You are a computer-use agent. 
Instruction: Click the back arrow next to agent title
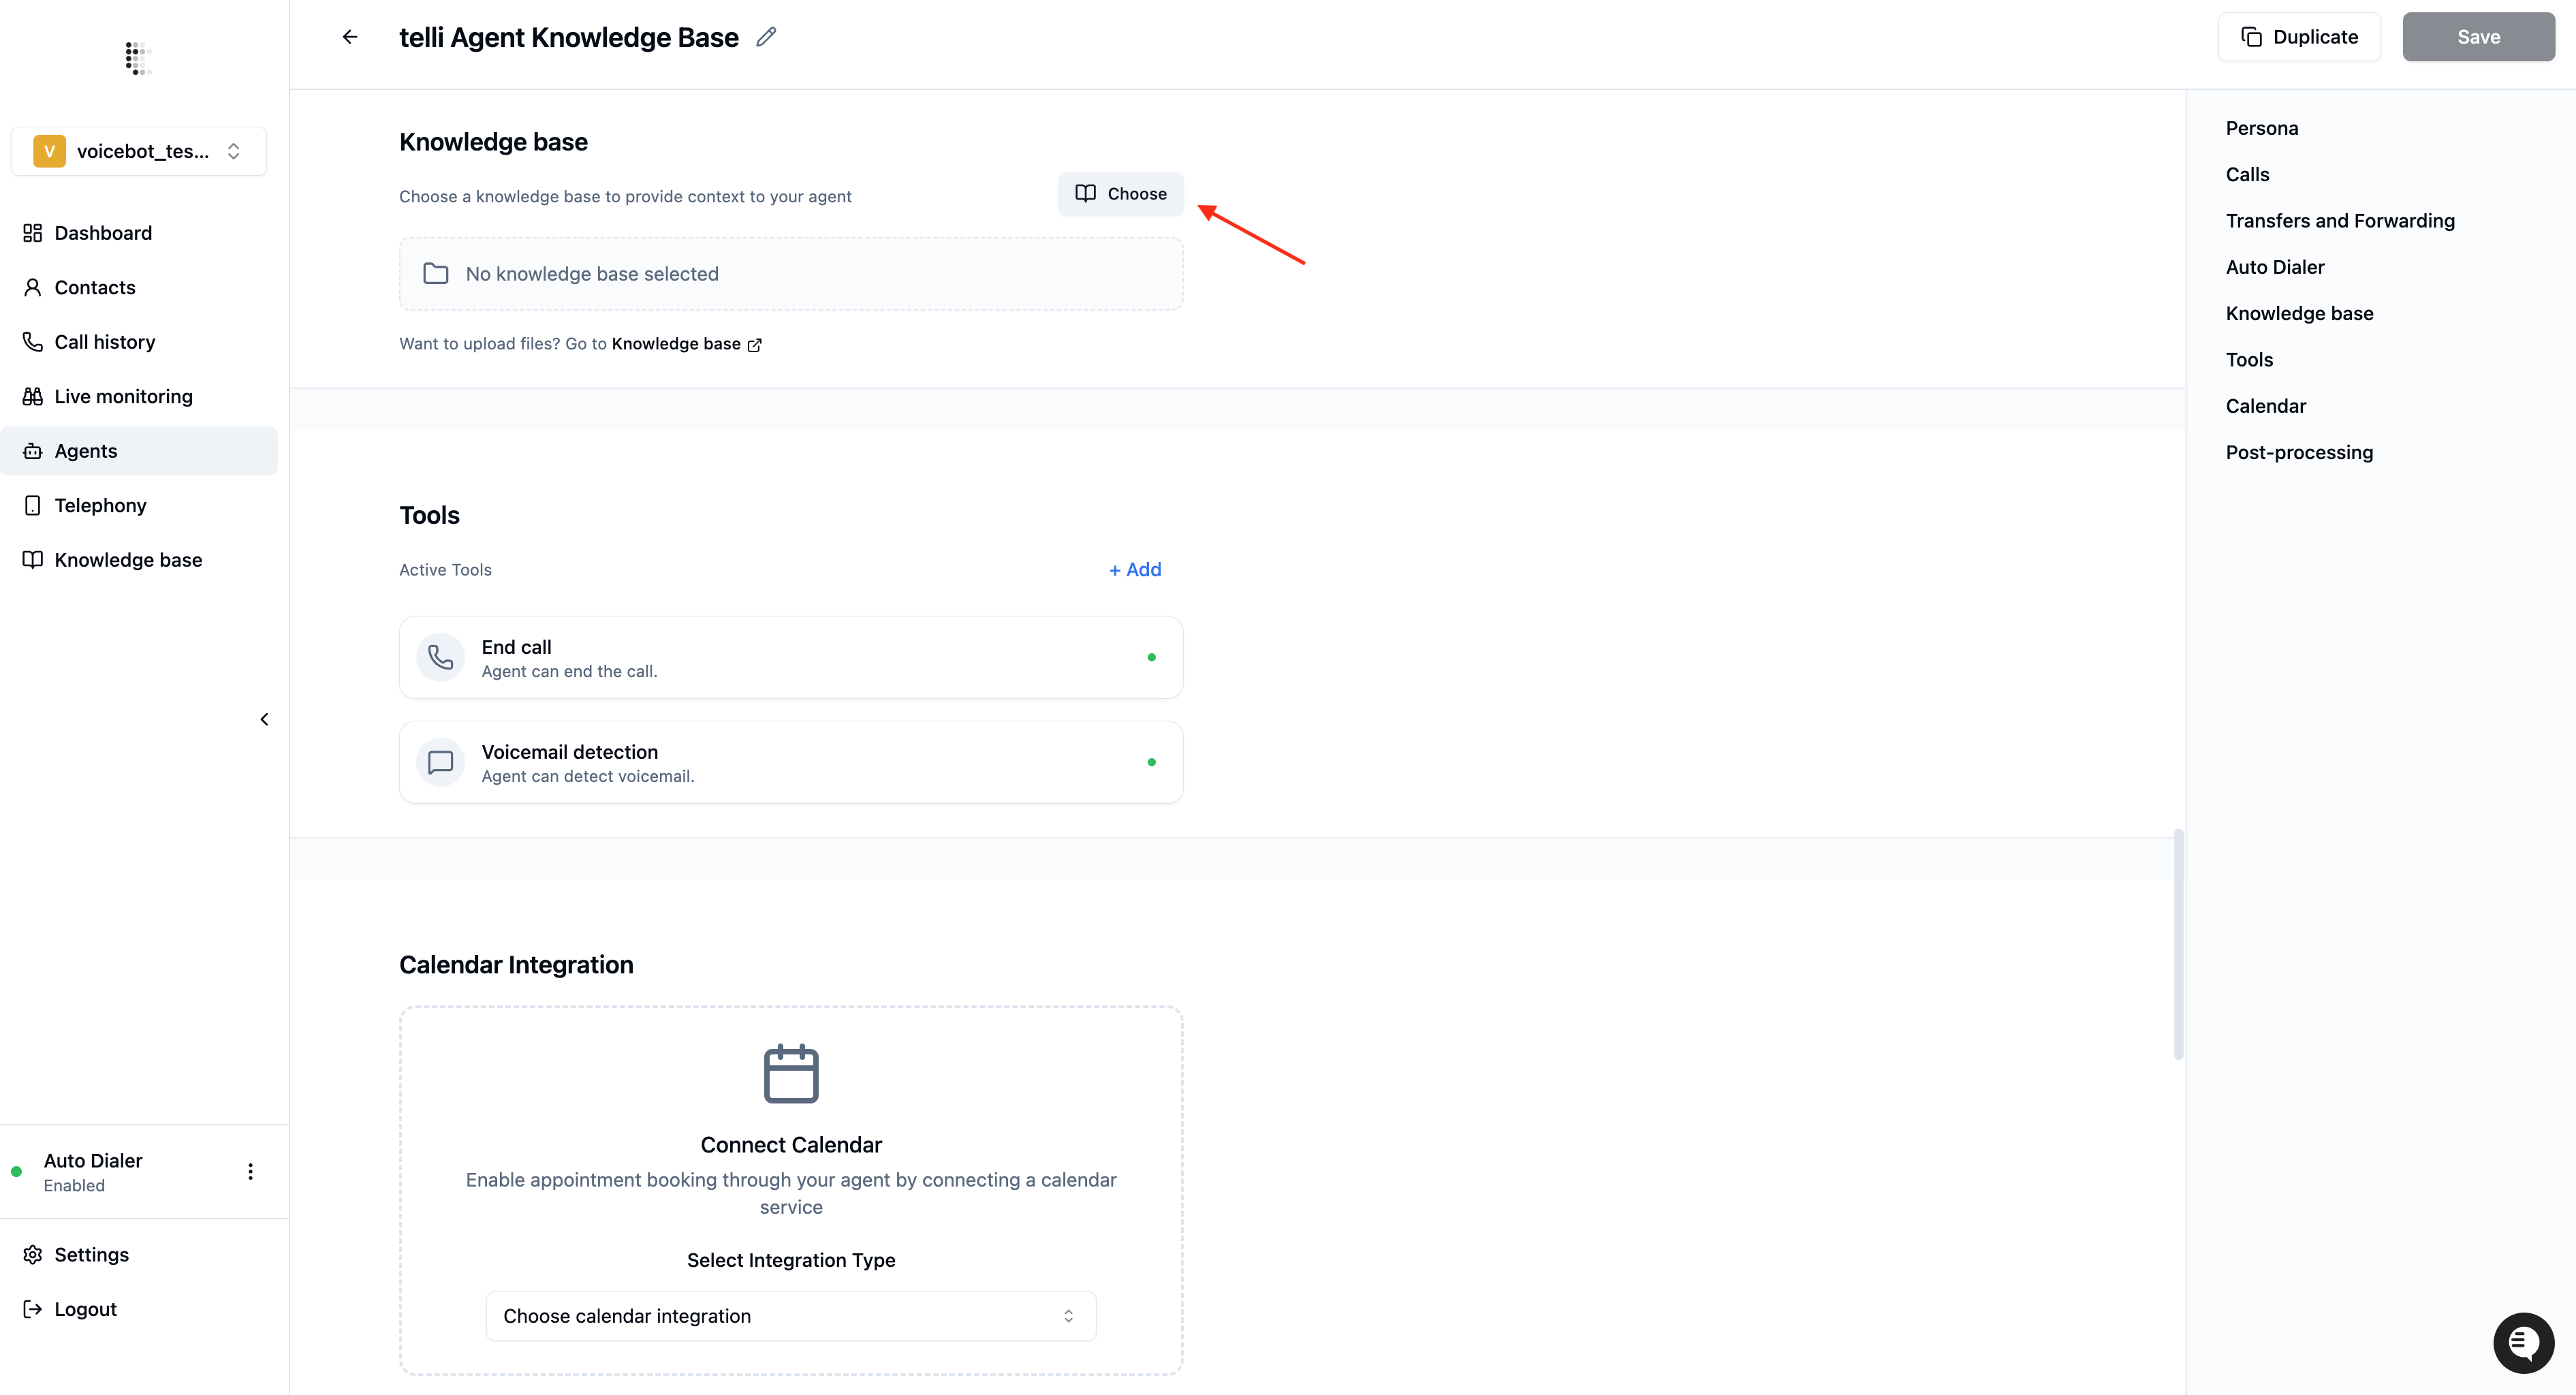click(349, 36)
